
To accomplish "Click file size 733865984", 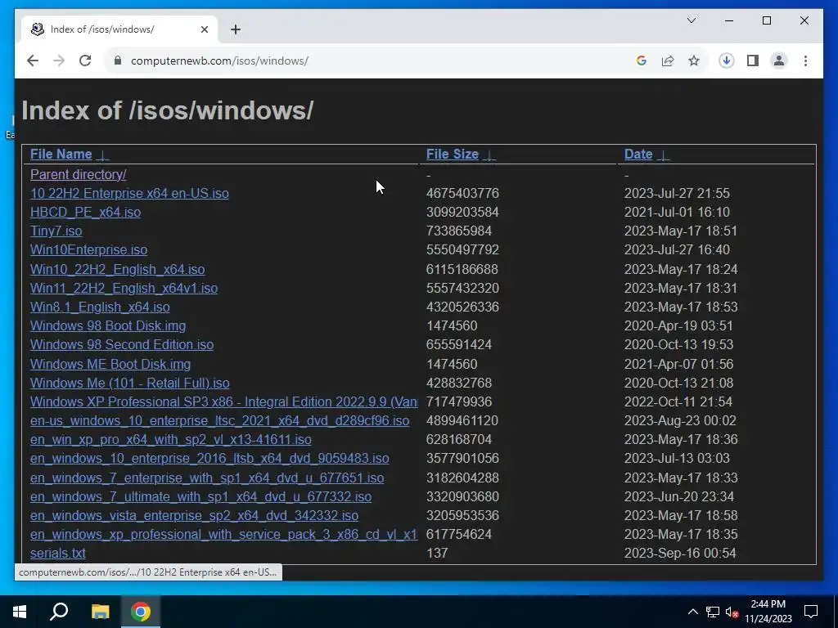I will (x=458, y=231).
